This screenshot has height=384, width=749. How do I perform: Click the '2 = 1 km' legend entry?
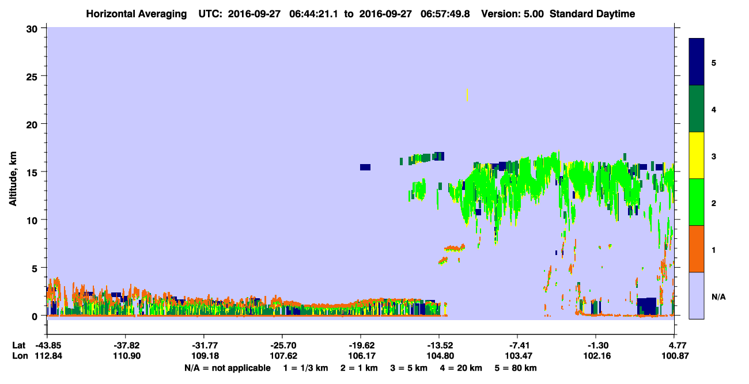(360, 367)
